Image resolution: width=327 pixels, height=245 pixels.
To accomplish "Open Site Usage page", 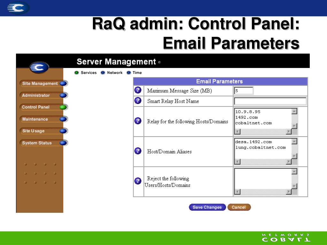I will click(43, 131).
